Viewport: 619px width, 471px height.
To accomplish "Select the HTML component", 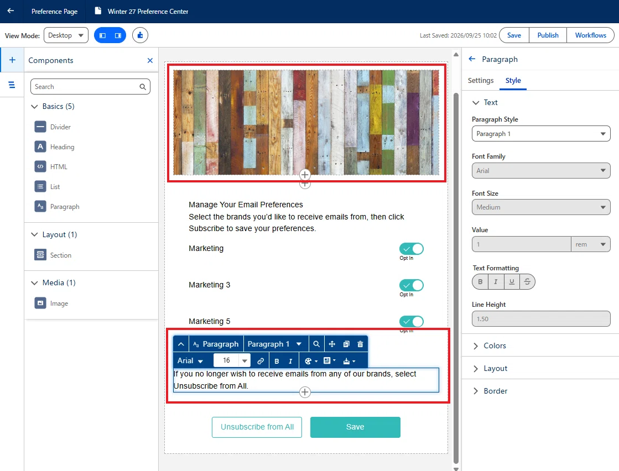I will 51,167.
